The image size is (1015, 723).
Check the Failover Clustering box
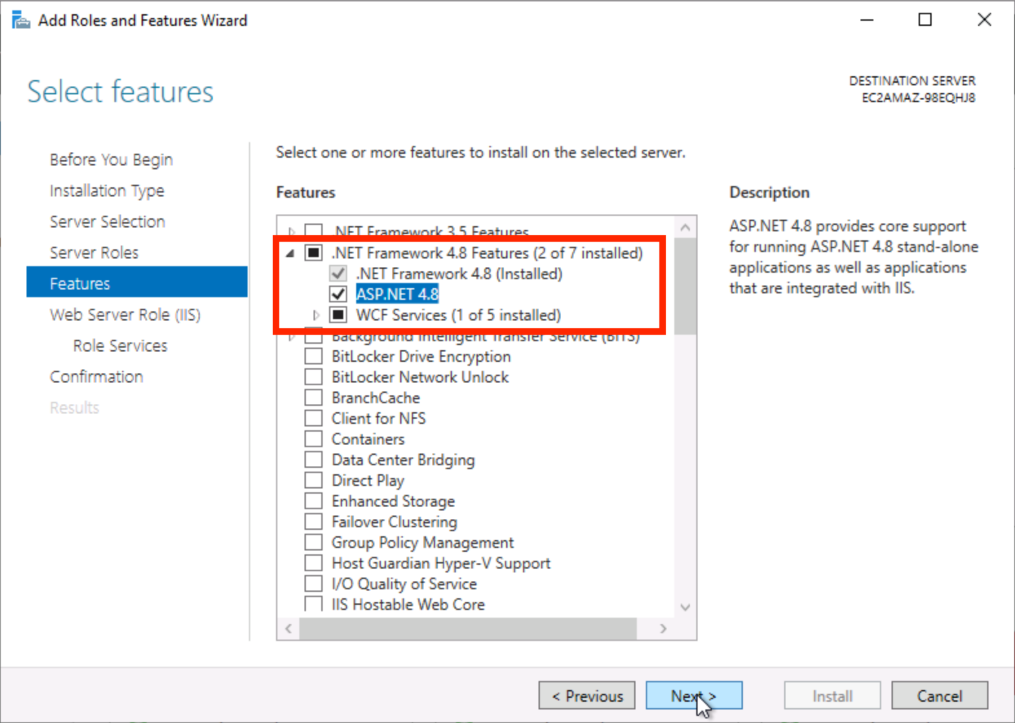pos(314,521)
